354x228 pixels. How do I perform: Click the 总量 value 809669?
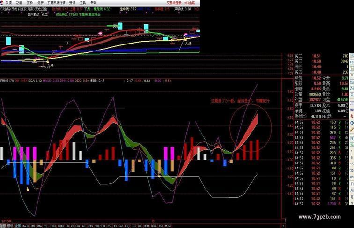pyautogui.click(x=315, y=94)
